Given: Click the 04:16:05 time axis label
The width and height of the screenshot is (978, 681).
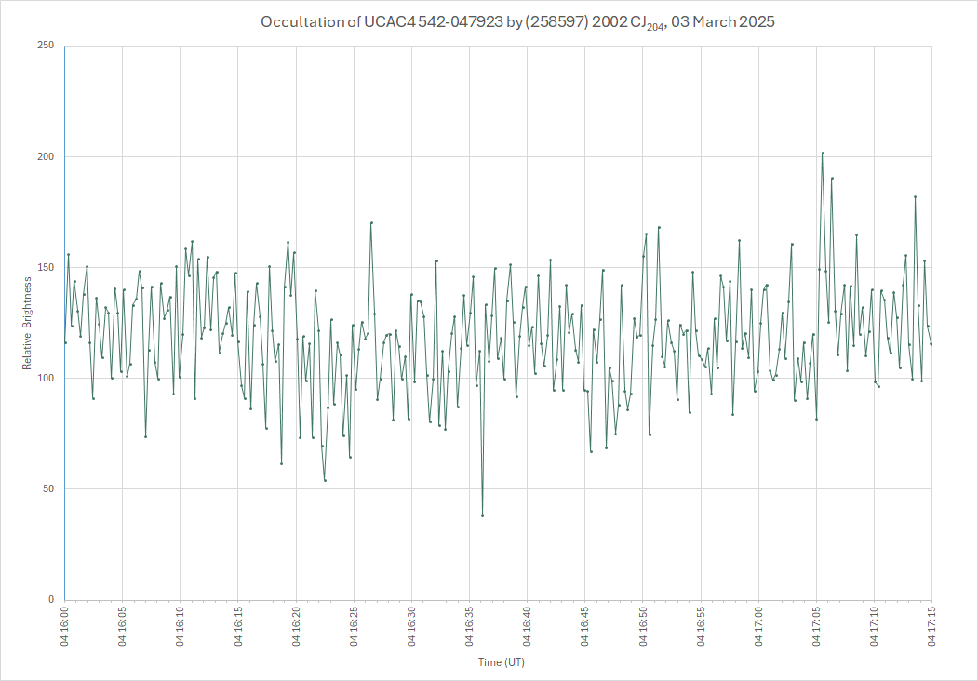Looking at the screenshot, I should [x=122, y=626].
